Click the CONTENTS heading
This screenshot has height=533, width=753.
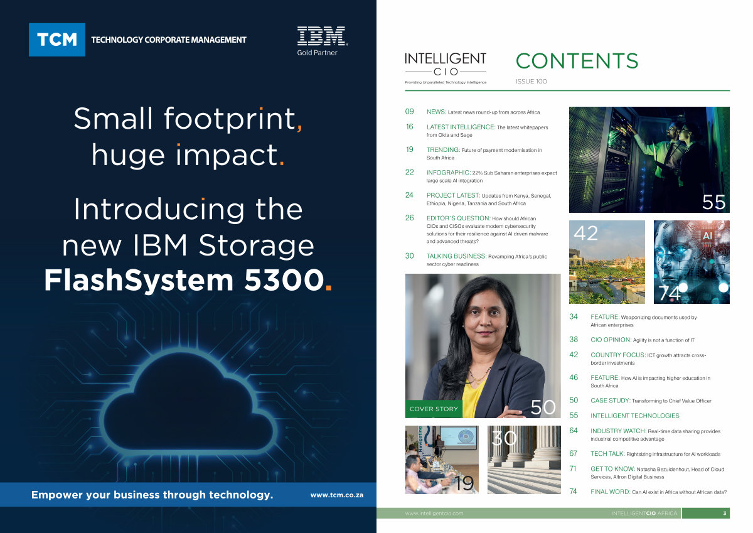(x=577, y=61)
